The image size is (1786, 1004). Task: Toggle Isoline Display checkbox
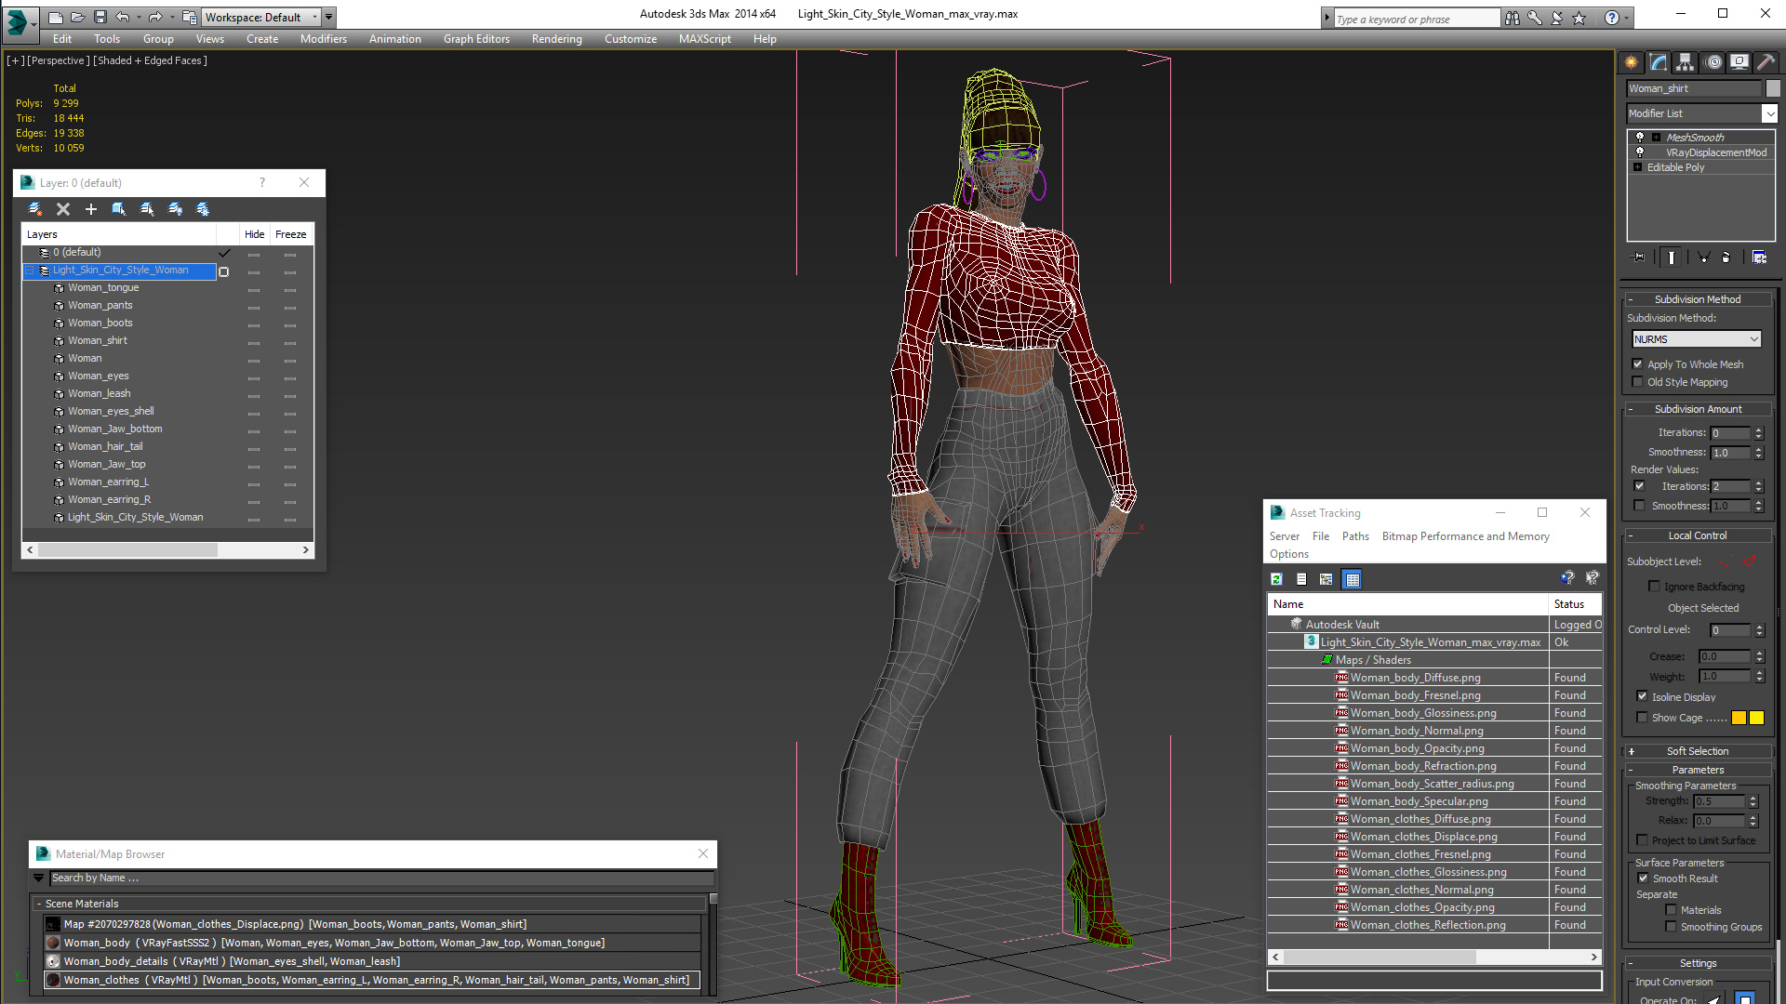[1643, 696]
